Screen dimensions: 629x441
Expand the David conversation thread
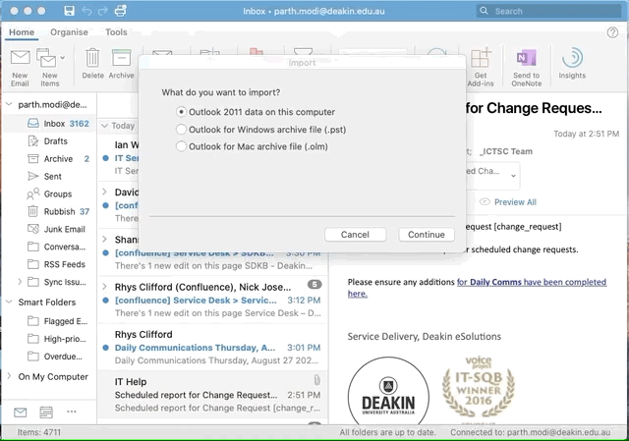coord(105,192)
